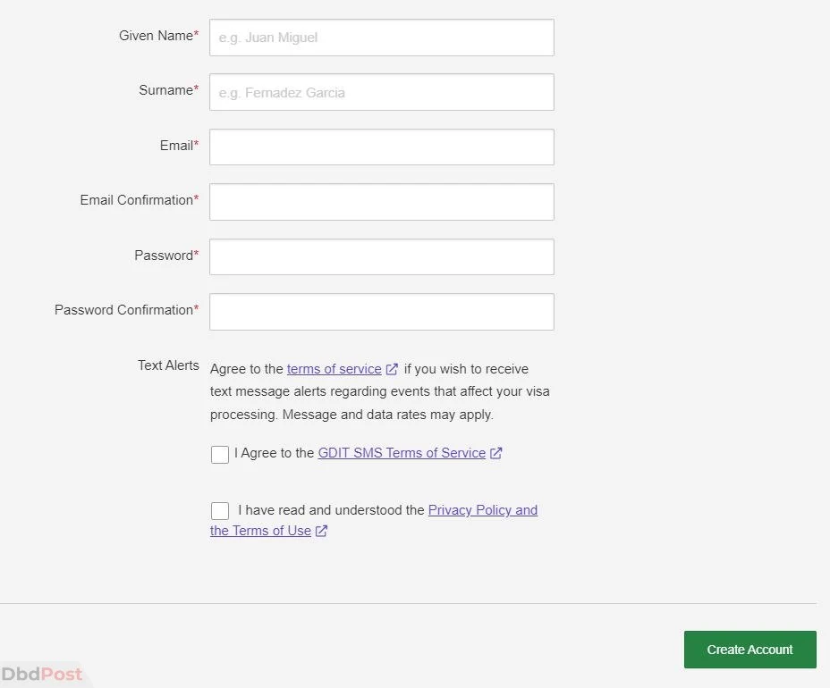Tick the Privacy Policy acknowledgment checkbox
830x688 pixels.
(x=220, y=511)
